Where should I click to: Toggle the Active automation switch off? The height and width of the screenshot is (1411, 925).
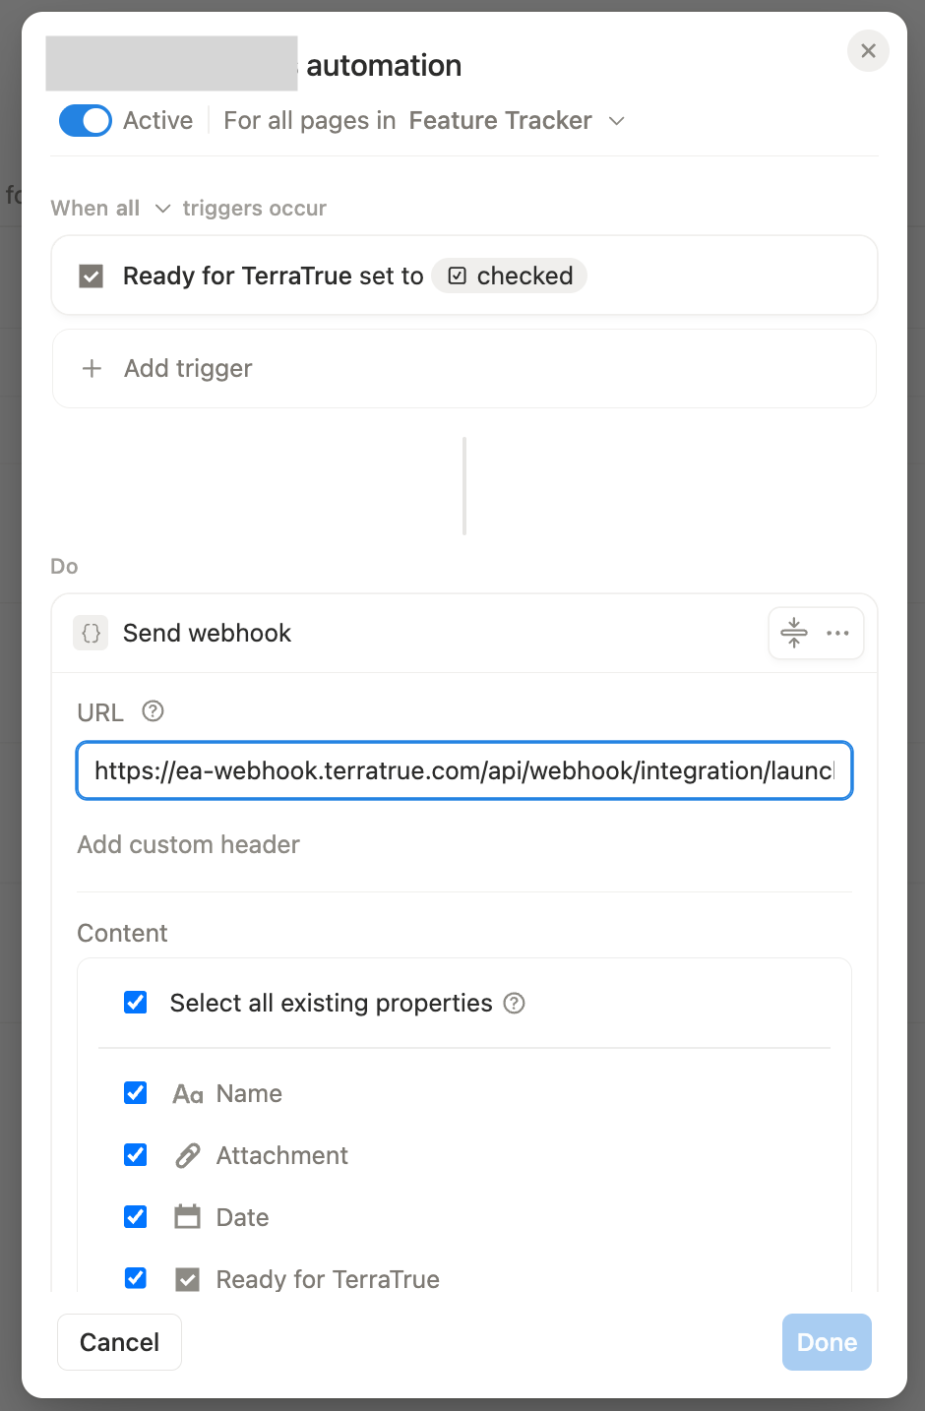[86, 120]
